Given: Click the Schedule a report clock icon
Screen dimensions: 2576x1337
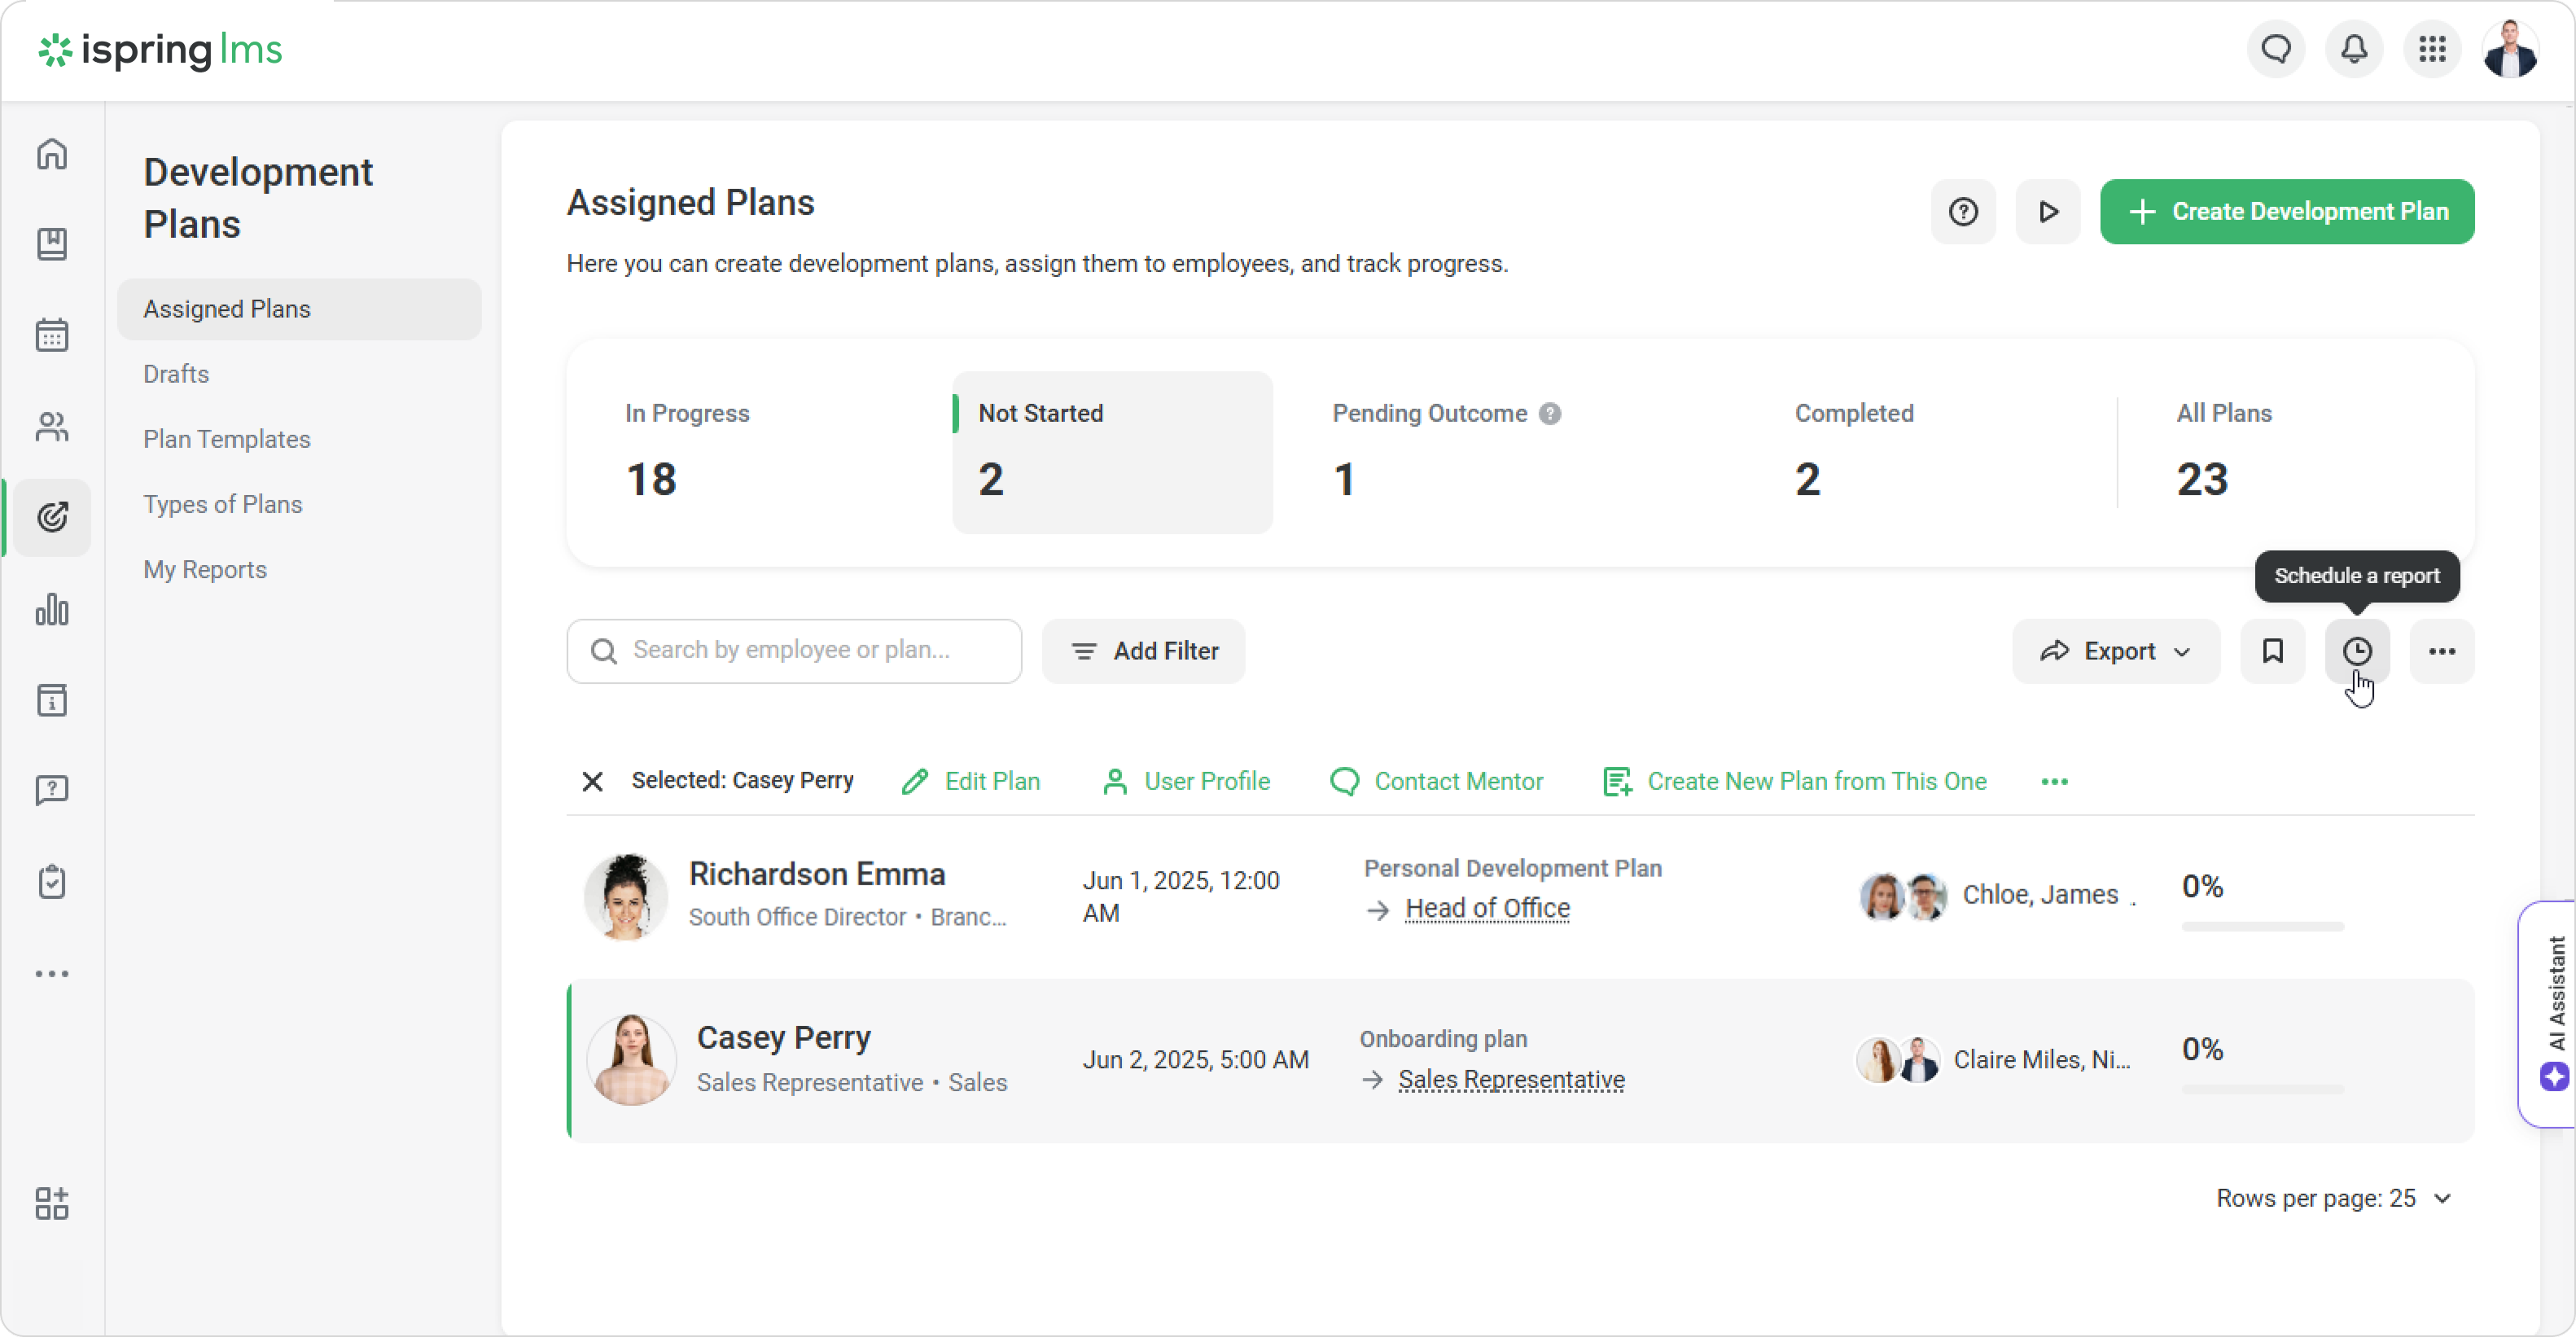Looking at the screenshot, I should (x=2356, y=651).
